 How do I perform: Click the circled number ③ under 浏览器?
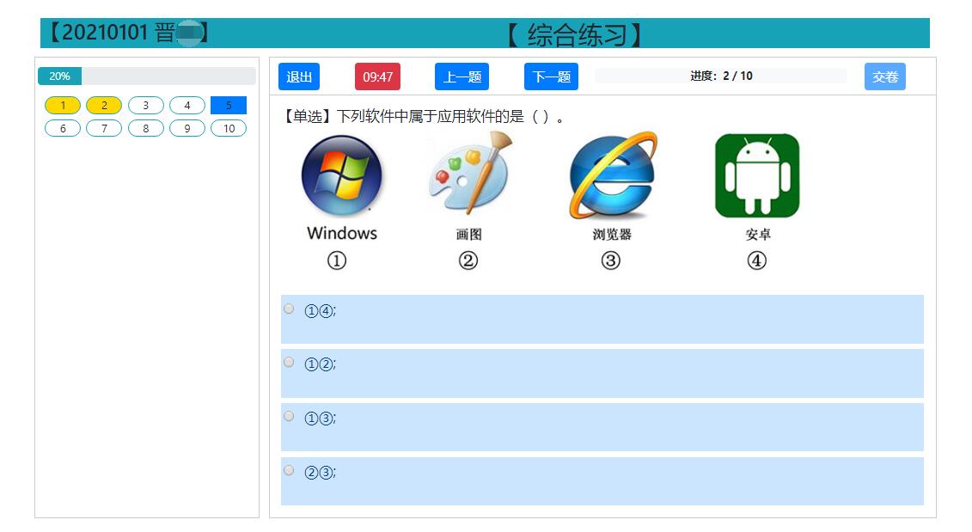tap(610, 260)
